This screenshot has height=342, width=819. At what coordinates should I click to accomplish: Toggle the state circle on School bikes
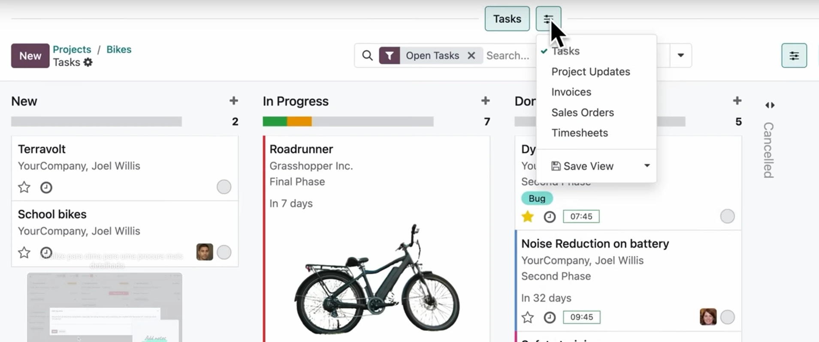point(224,252)
